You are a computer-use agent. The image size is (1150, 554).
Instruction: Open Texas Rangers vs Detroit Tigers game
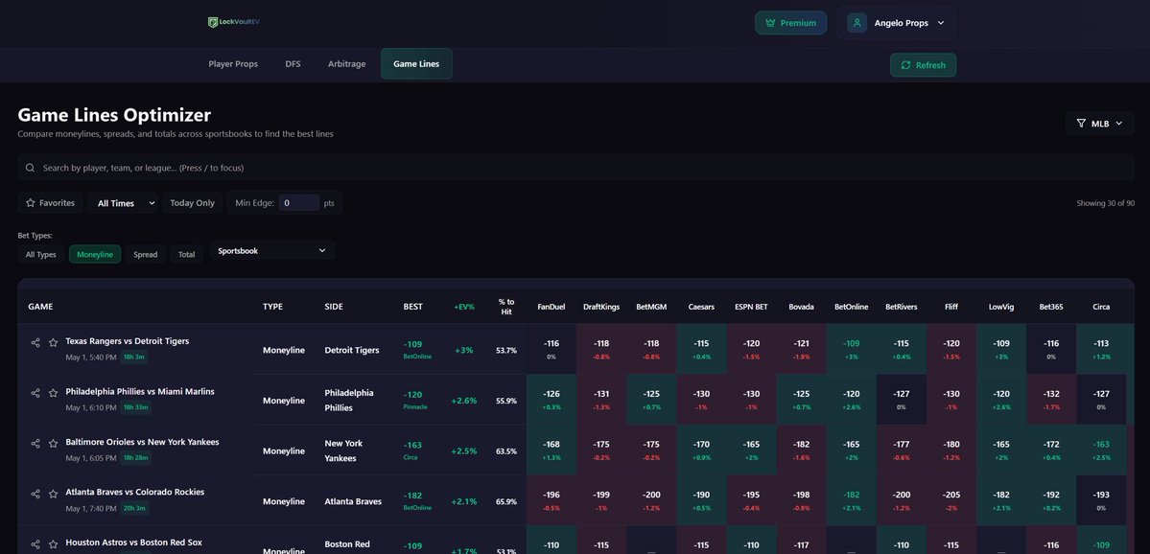pos(127,341)
